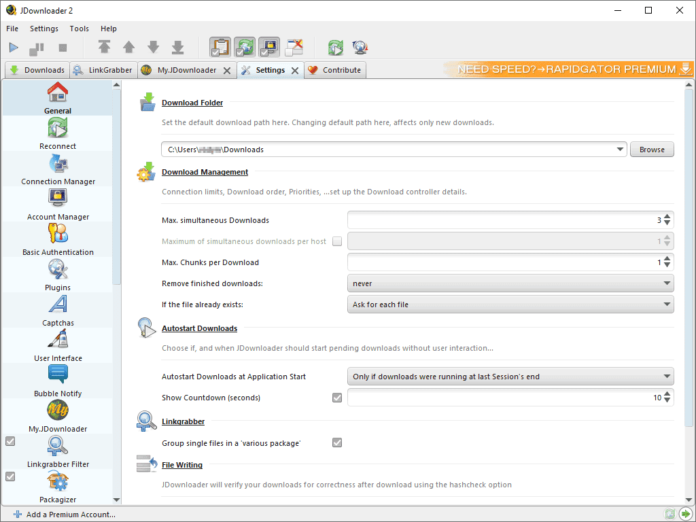Screen dimensions: 696x522
Task: Open download folder path dropdown
Action: (620, 150)
